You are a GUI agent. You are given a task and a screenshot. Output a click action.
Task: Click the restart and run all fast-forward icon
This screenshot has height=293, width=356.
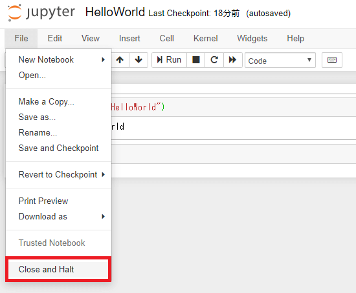coord(233,60)
